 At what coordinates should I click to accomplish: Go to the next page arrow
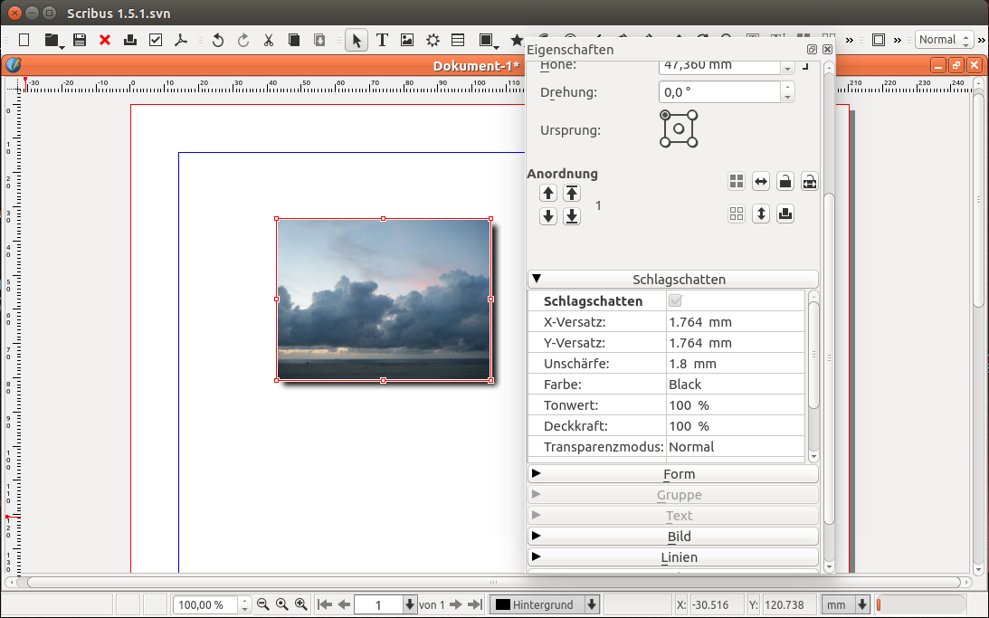[x=455, y=604]
